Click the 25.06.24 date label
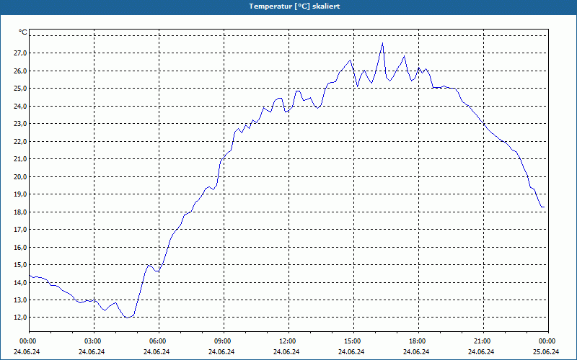This screenshot has height=360, width=577. [x=546, y=352]
